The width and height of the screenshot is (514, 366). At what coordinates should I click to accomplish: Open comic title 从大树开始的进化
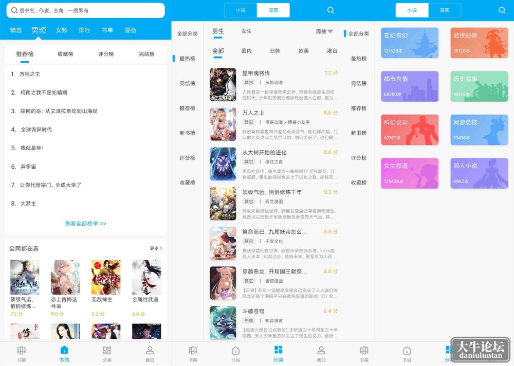click(264, 153)
